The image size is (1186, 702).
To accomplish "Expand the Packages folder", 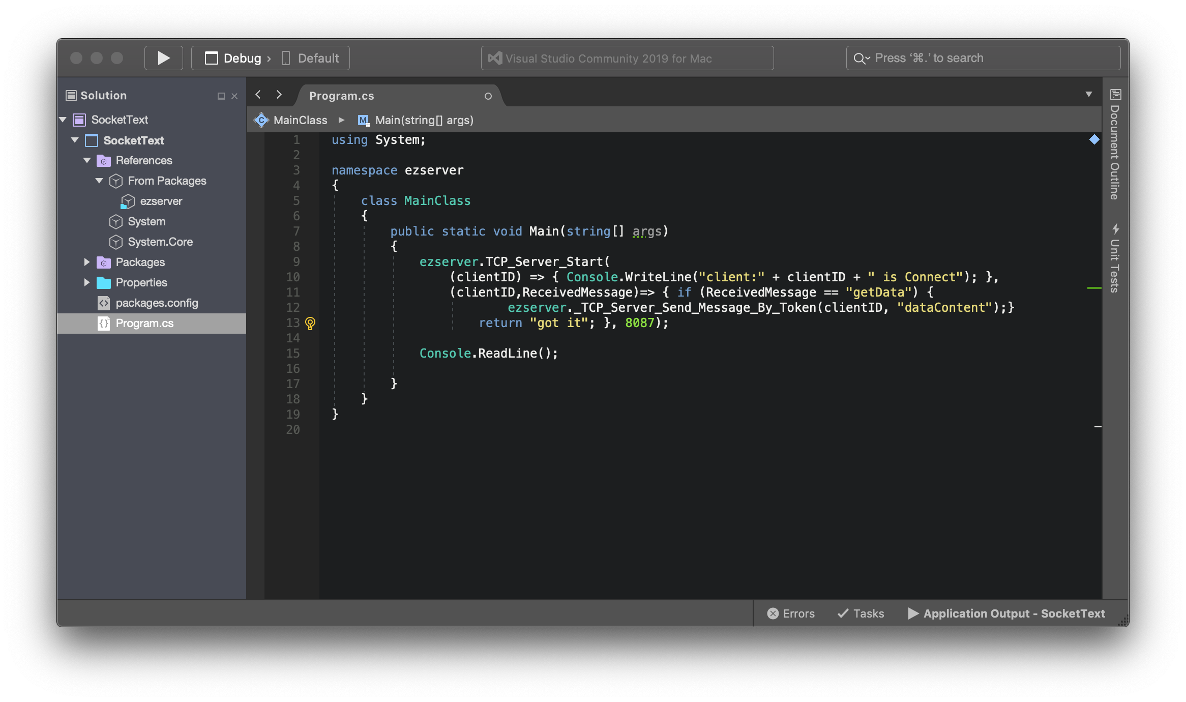I will click(87, 262).
